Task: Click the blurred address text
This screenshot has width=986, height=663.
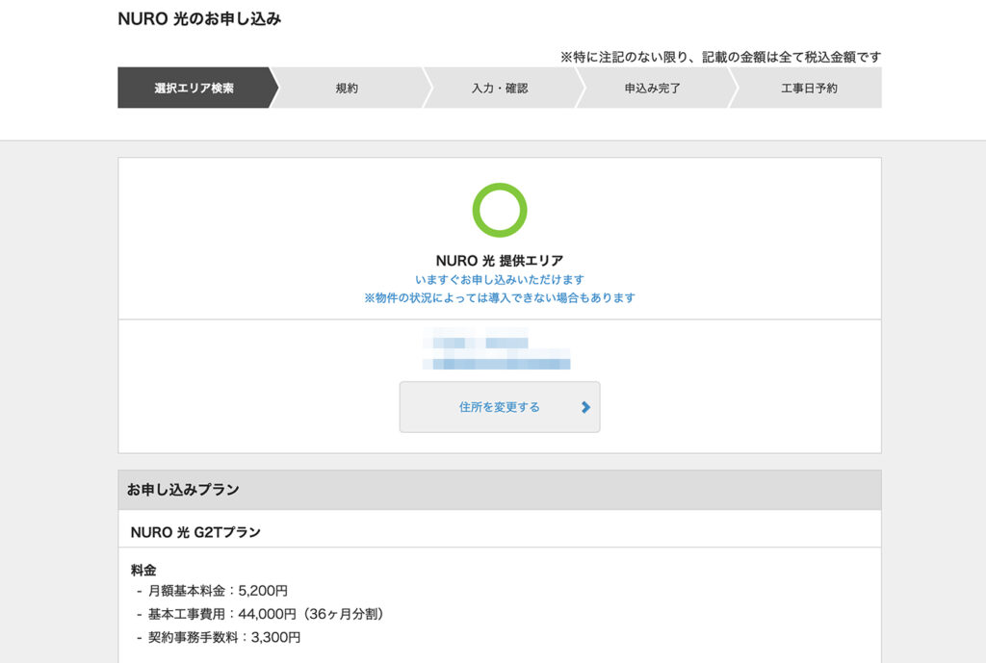Action: tap(497, 349)
